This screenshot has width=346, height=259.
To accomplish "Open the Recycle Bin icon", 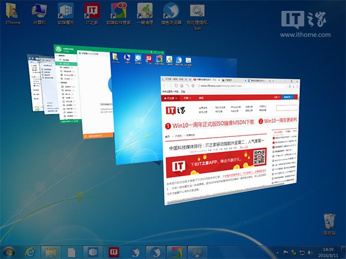I will [329, 221].
